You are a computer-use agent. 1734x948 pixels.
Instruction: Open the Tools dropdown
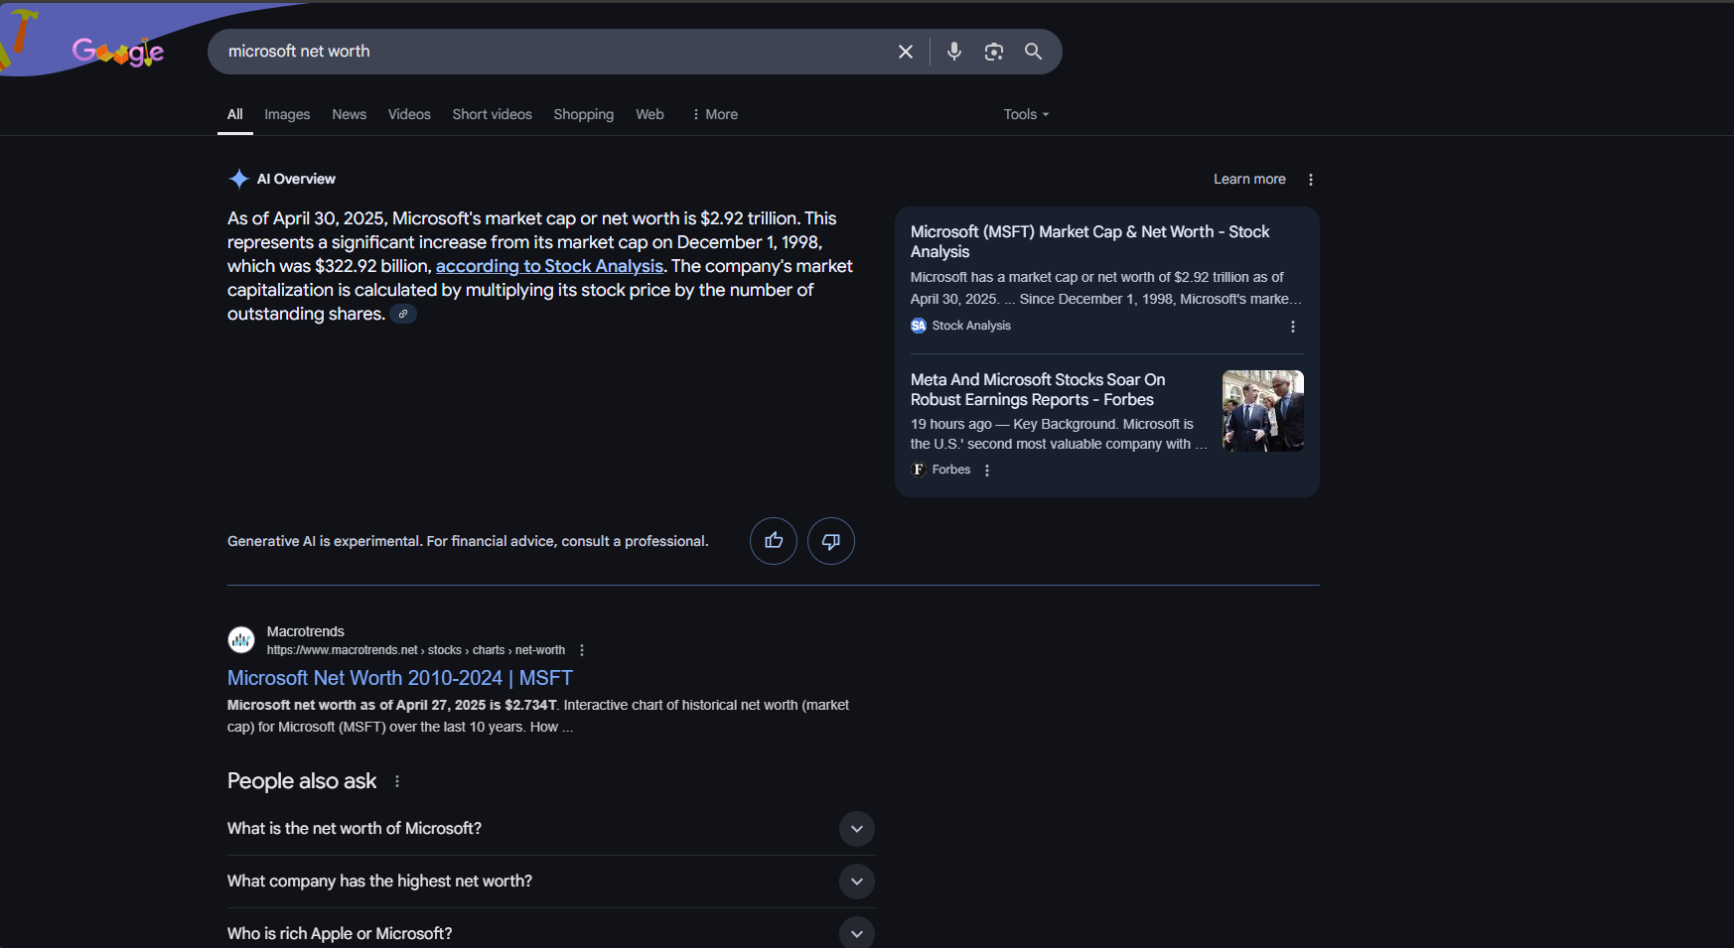pyautogui.click(x=1026, y=114)
